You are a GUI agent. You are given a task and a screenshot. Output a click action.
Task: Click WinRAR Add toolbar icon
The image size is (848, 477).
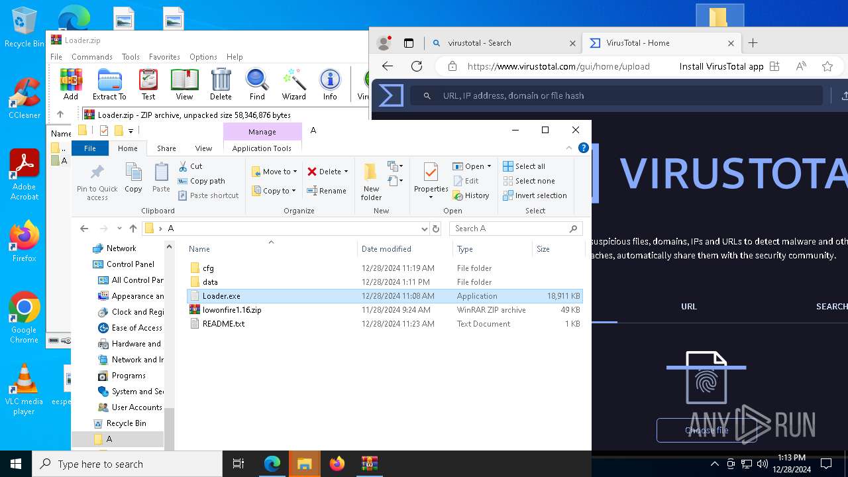pyautogui.click(x=71, y=84)
